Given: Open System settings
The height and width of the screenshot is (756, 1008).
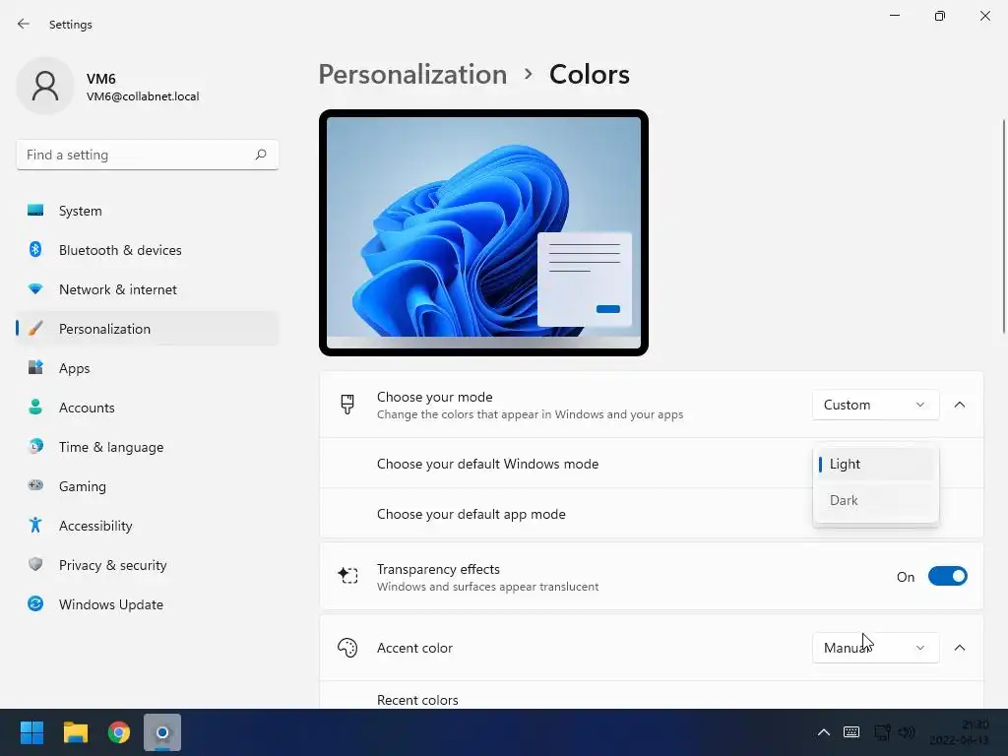Looking at the screenshot, I should [x=148, y=211].
